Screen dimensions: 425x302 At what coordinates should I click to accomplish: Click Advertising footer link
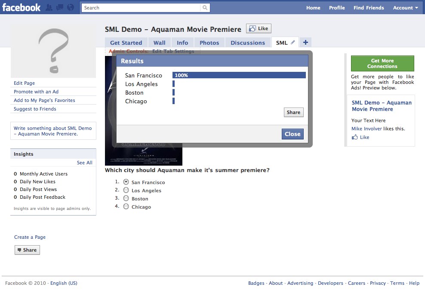[x=300, y=283]
